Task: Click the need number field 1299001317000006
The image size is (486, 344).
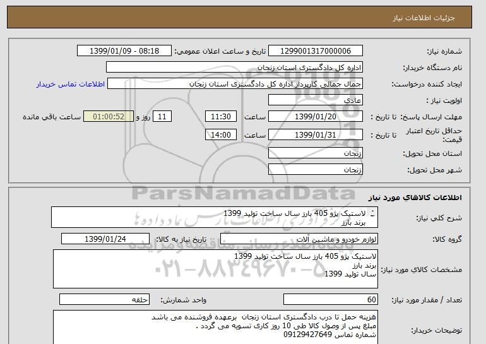Action: point(315,51)
